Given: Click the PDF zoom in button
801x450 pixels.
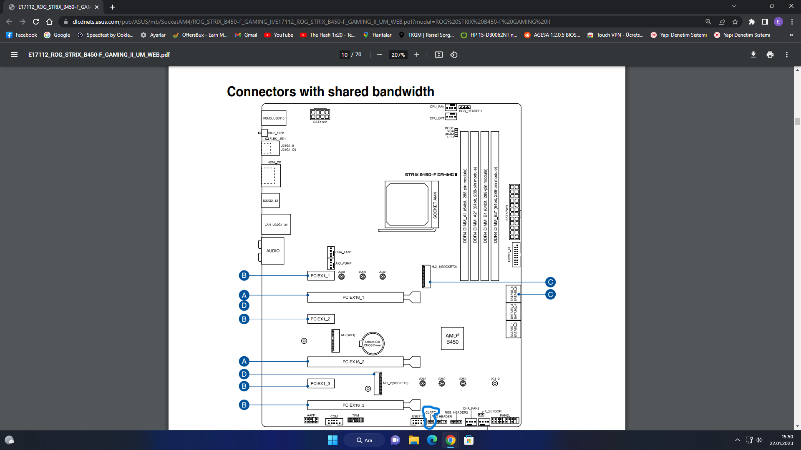Looking at the screenshot, I should point(416,55).
